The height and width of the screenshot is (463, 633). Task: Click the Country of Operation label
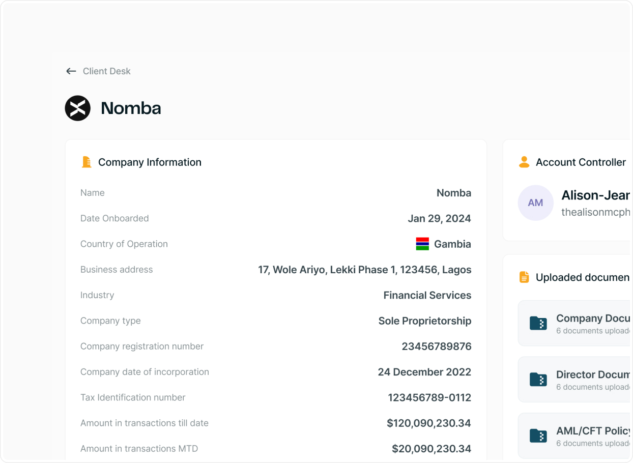[124, 244]
